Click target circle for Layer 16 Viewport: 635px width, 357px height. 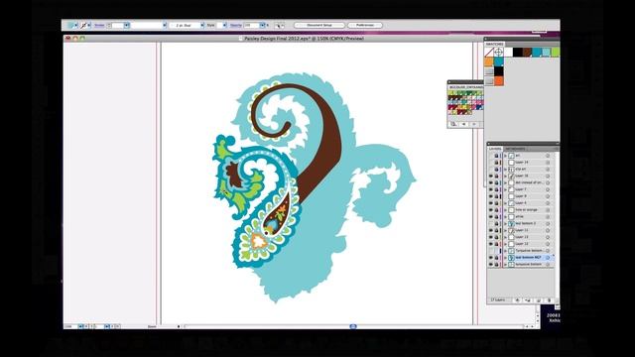click(x=548, y=177)
